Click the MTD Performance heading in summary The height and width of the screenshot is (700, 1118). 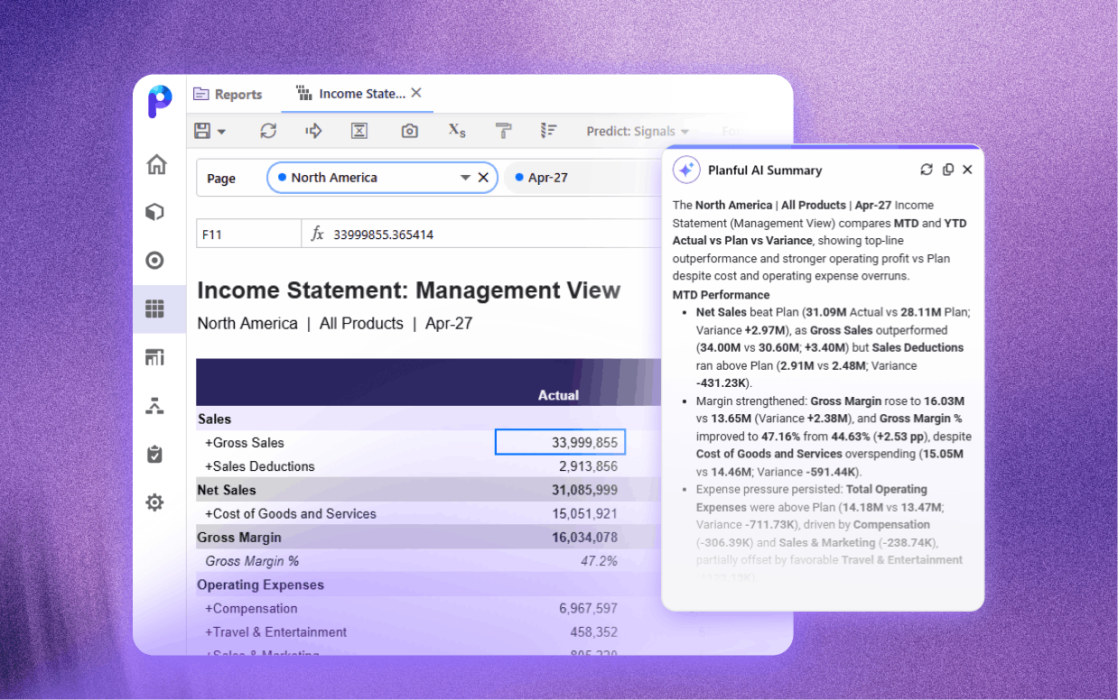(722, 295)
